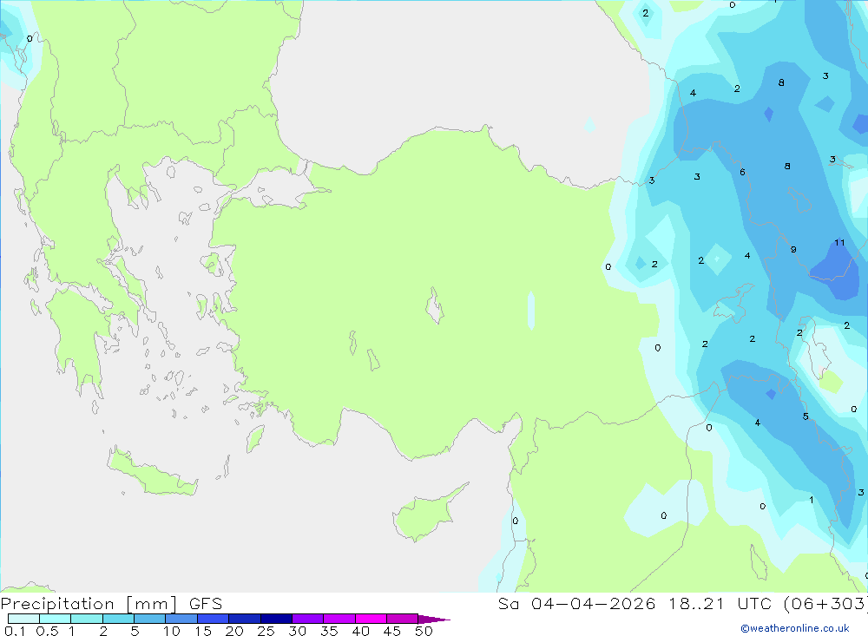Click the above-50 mm arrow tip of legend
This screenshot has height=636, width=868.
pyautogui.click(x=434, y=619)
